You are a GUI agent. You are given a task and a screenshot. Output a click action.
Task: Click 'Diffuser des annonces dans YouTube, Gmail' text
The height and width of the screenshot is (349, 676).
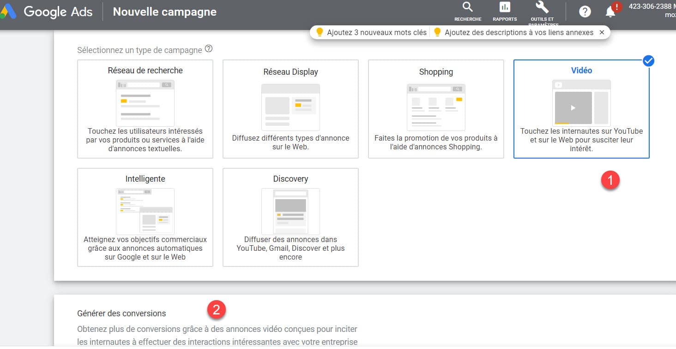click(x=290, y=248)
